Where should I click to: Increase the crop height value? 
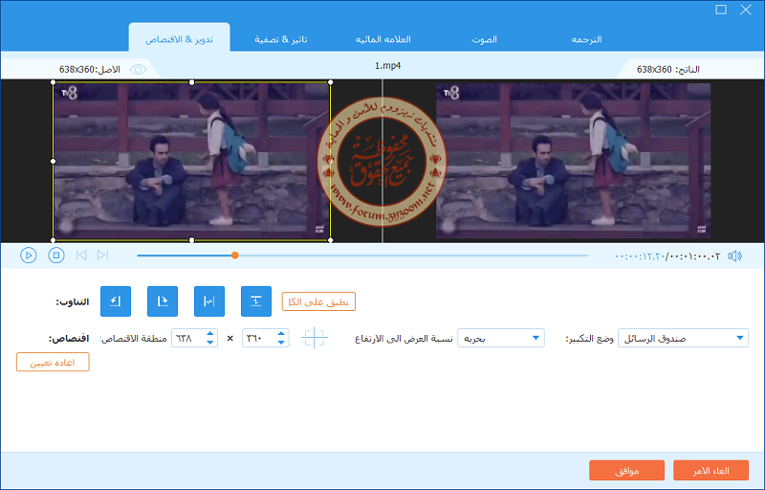[x=281, y=333]
